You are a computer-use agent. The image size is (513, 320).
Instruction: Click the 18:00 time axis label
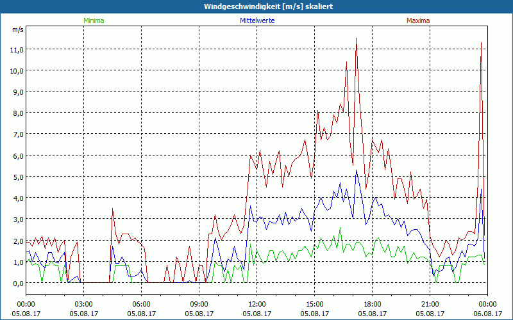coord(373,305)
